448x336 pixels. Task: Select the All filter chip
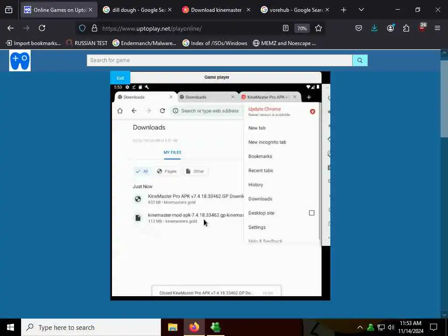point(142,171)
